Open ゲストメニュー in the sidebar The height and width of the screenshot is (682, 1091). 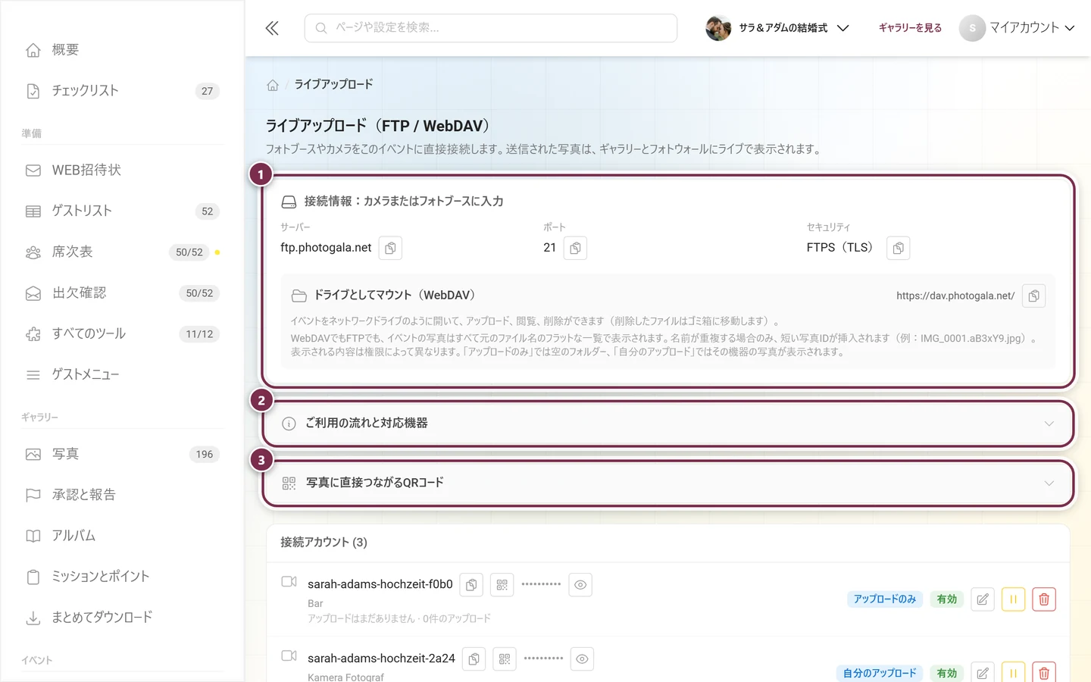click(123, 375)
